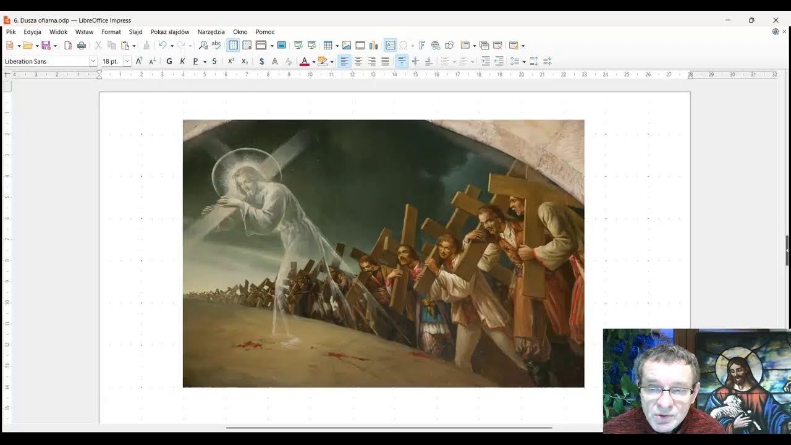Start slideshow from current slide icon
The height and width of the screenshot is (445, 791).
click(x=312, y=45)
